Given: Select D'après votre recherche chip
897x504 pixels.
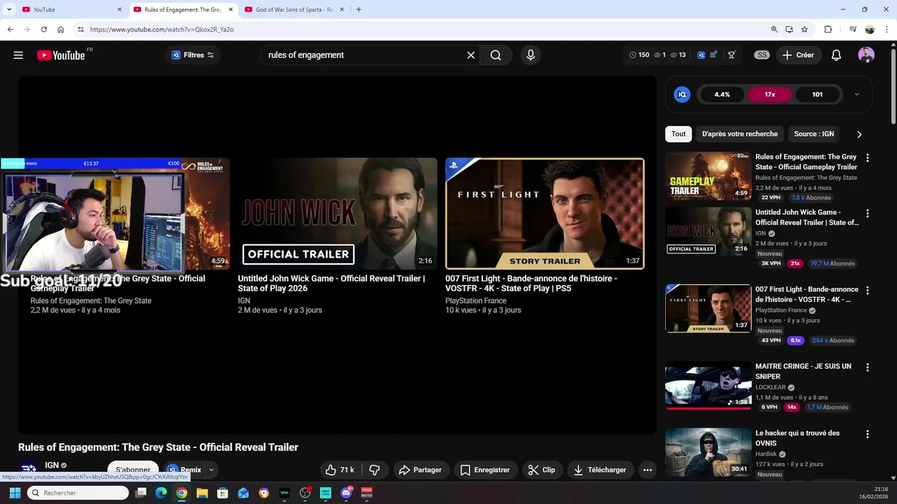Looking at the screenshot, I should click(739, 134).
